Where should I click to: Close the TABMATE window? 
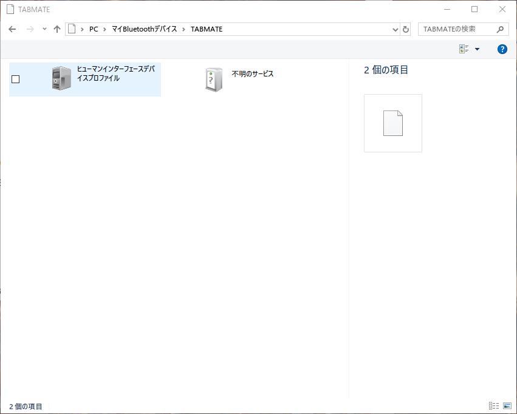click(502, 9)
